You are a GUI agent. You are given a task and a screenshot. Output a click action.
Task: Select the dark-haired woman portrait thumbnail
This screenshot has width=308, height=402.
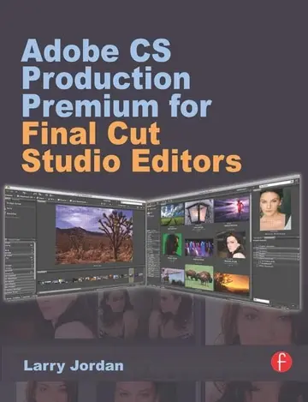click(x=231, y=245)
